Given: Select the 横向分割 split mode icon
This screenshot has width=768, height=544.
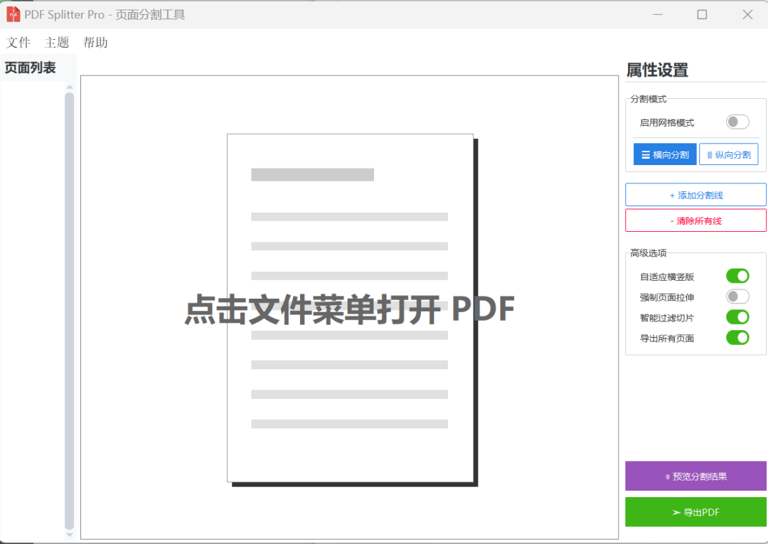Looking at the screenshot, I should pos(664,154).
